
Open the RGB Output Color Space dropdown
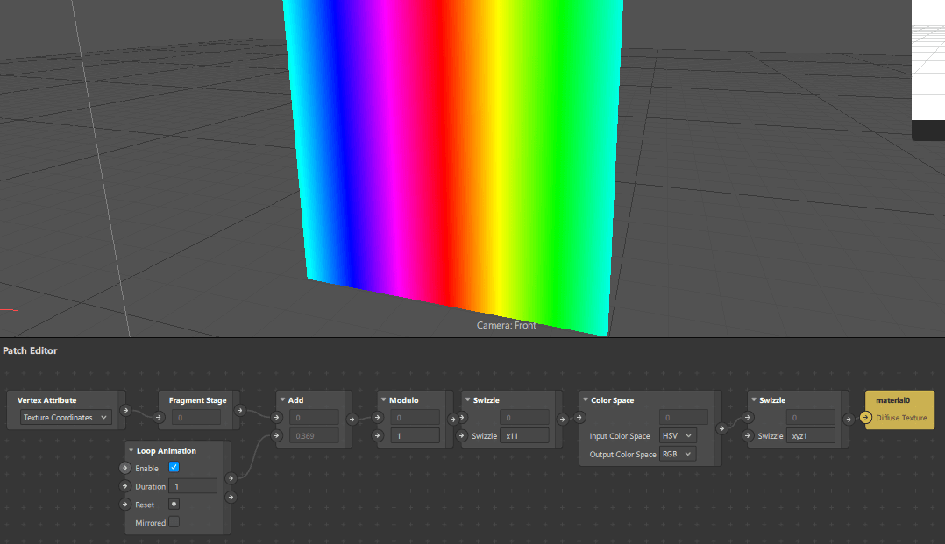coord(677,454)
